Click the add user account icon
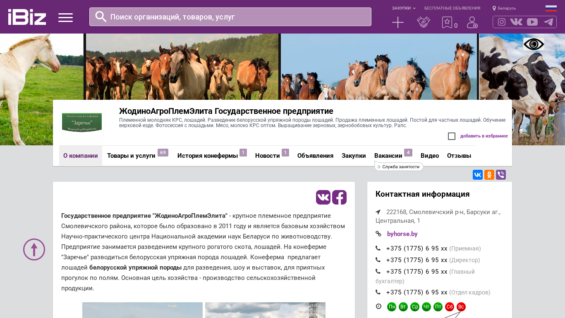565x318 pixels. [x=472, y=22]
